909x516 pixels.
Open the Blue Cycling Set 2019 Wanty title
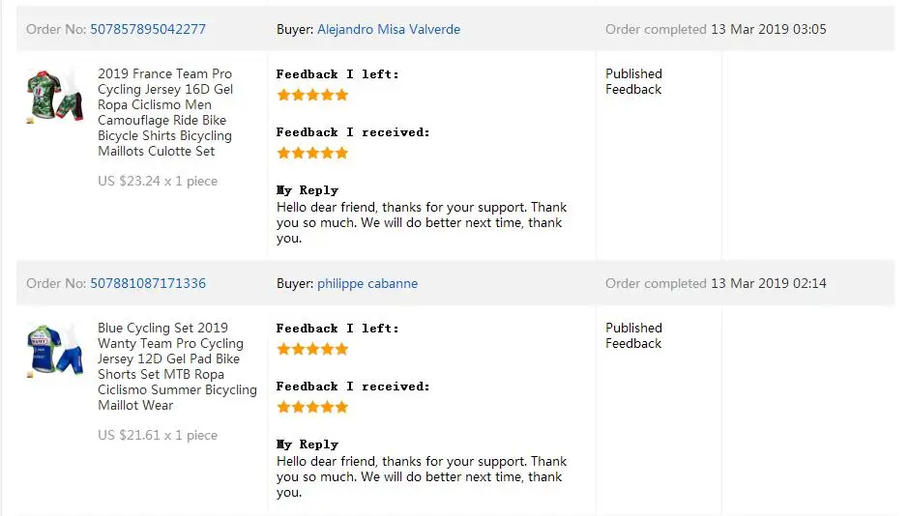click(x=177, y=366)
